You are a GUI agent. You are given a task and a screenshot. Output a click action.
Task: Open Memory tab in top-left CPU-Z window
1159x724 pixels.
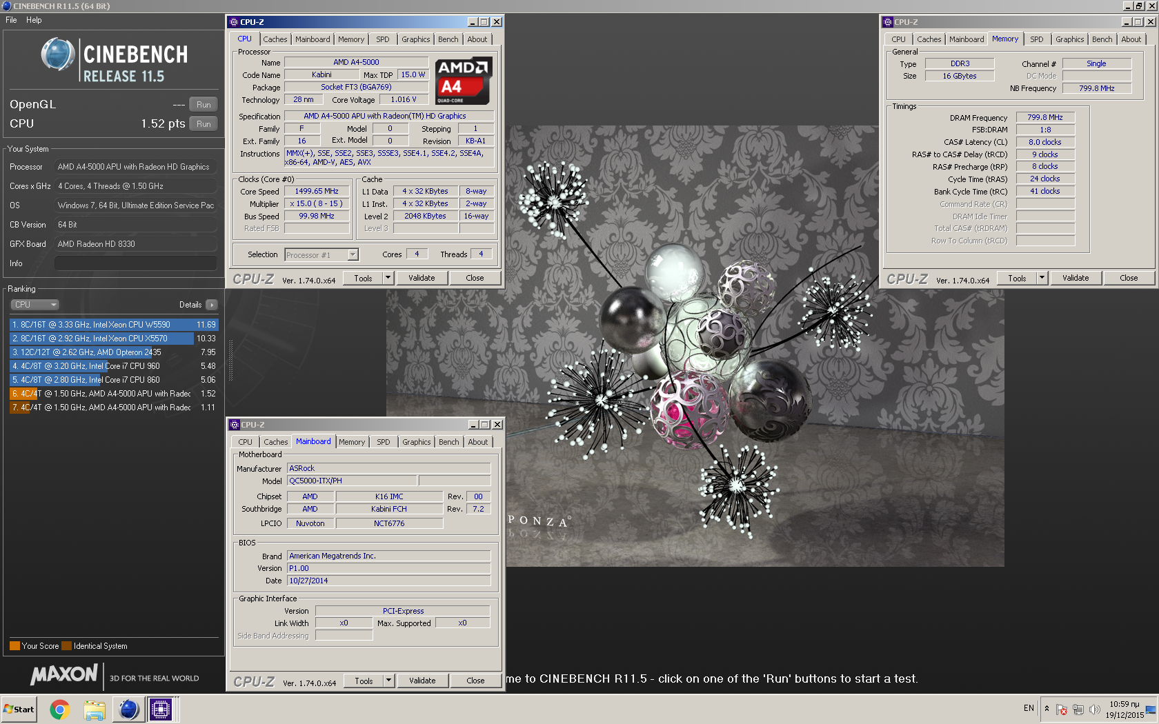tap(351, 39)
